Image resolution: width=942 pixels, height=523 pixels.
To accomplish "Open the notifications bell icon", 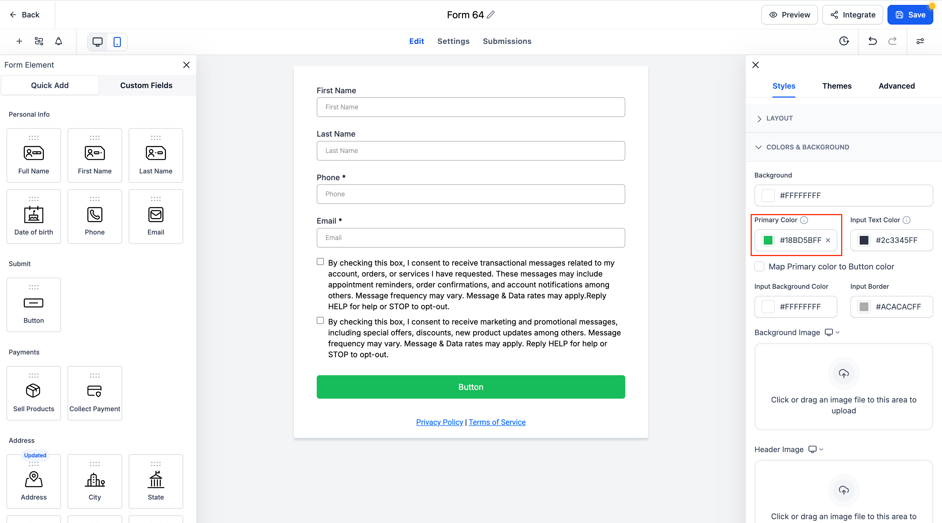I will pos(59,41).
